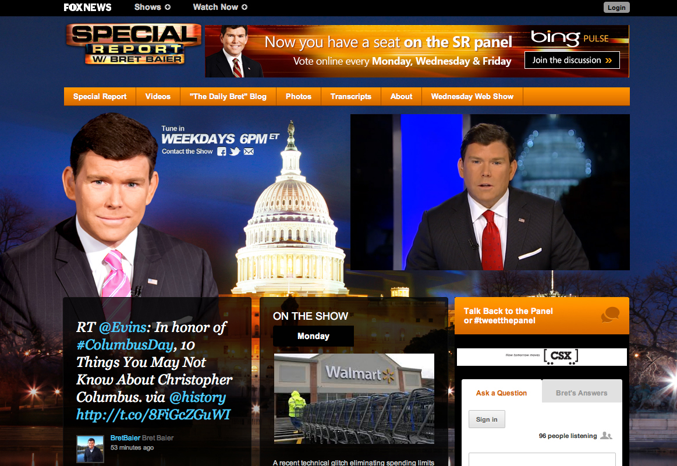The height and width of the screenshot is (466, 677).
Task: Open "The Daily Bret" Blog
Action: pos(228,96)
